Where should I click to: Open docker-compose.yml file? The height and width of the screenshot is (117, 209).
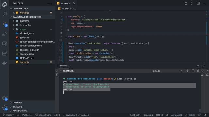point(31,46)
